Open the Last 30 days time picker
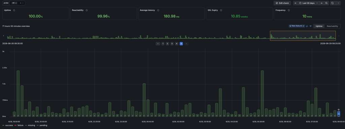 (x=308, y=3)
